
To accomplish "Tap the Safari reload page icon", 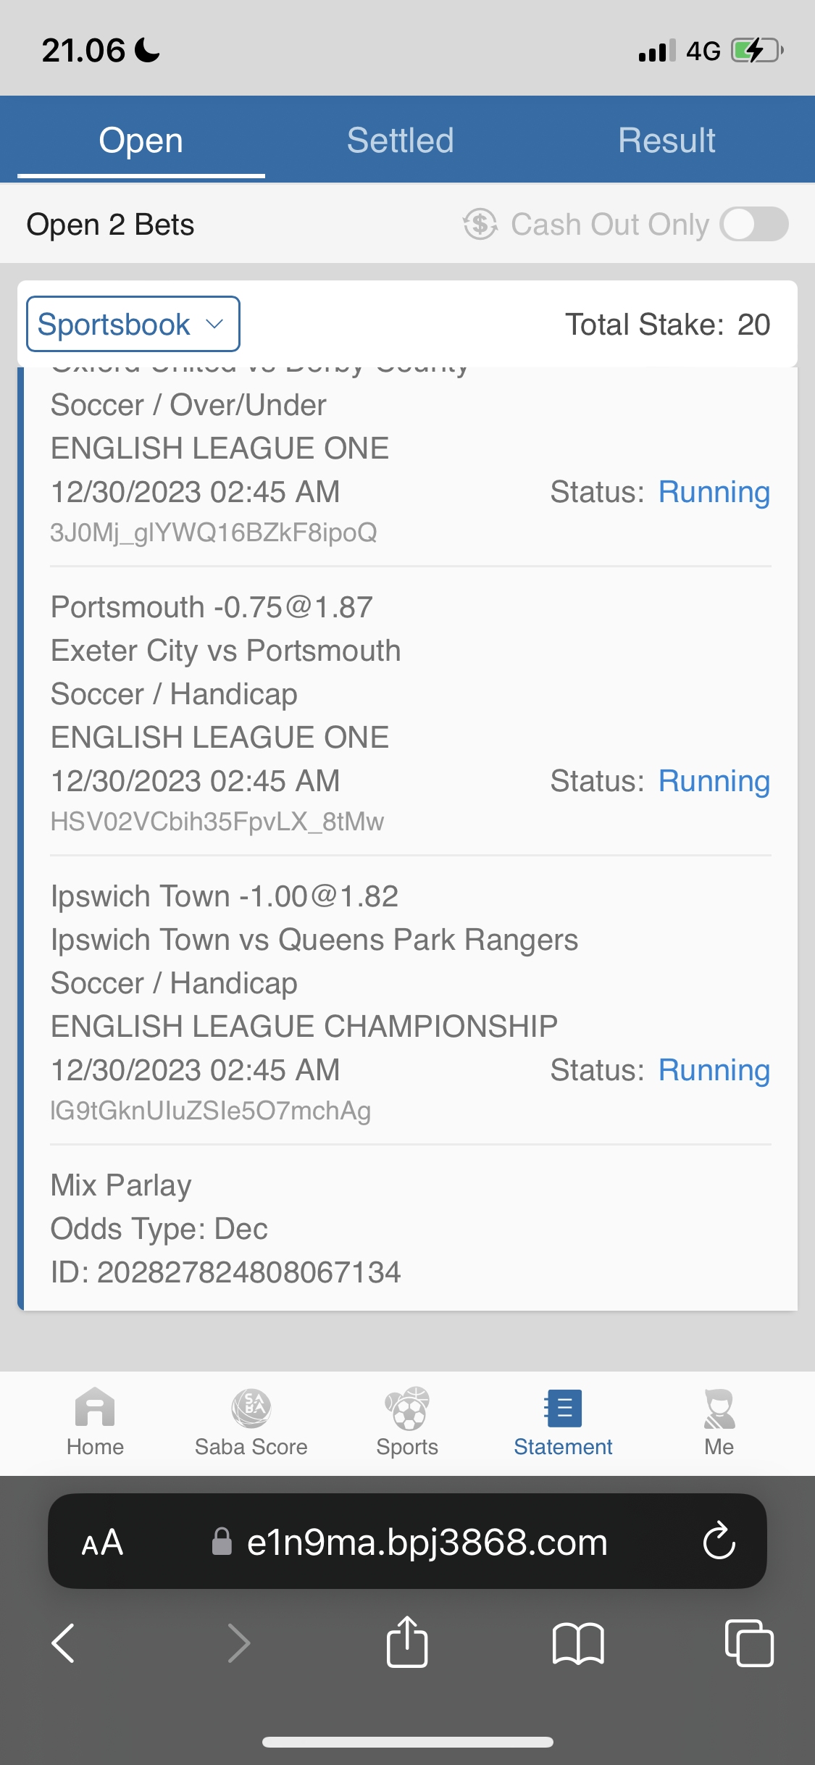I will [x=719, y=1541].
